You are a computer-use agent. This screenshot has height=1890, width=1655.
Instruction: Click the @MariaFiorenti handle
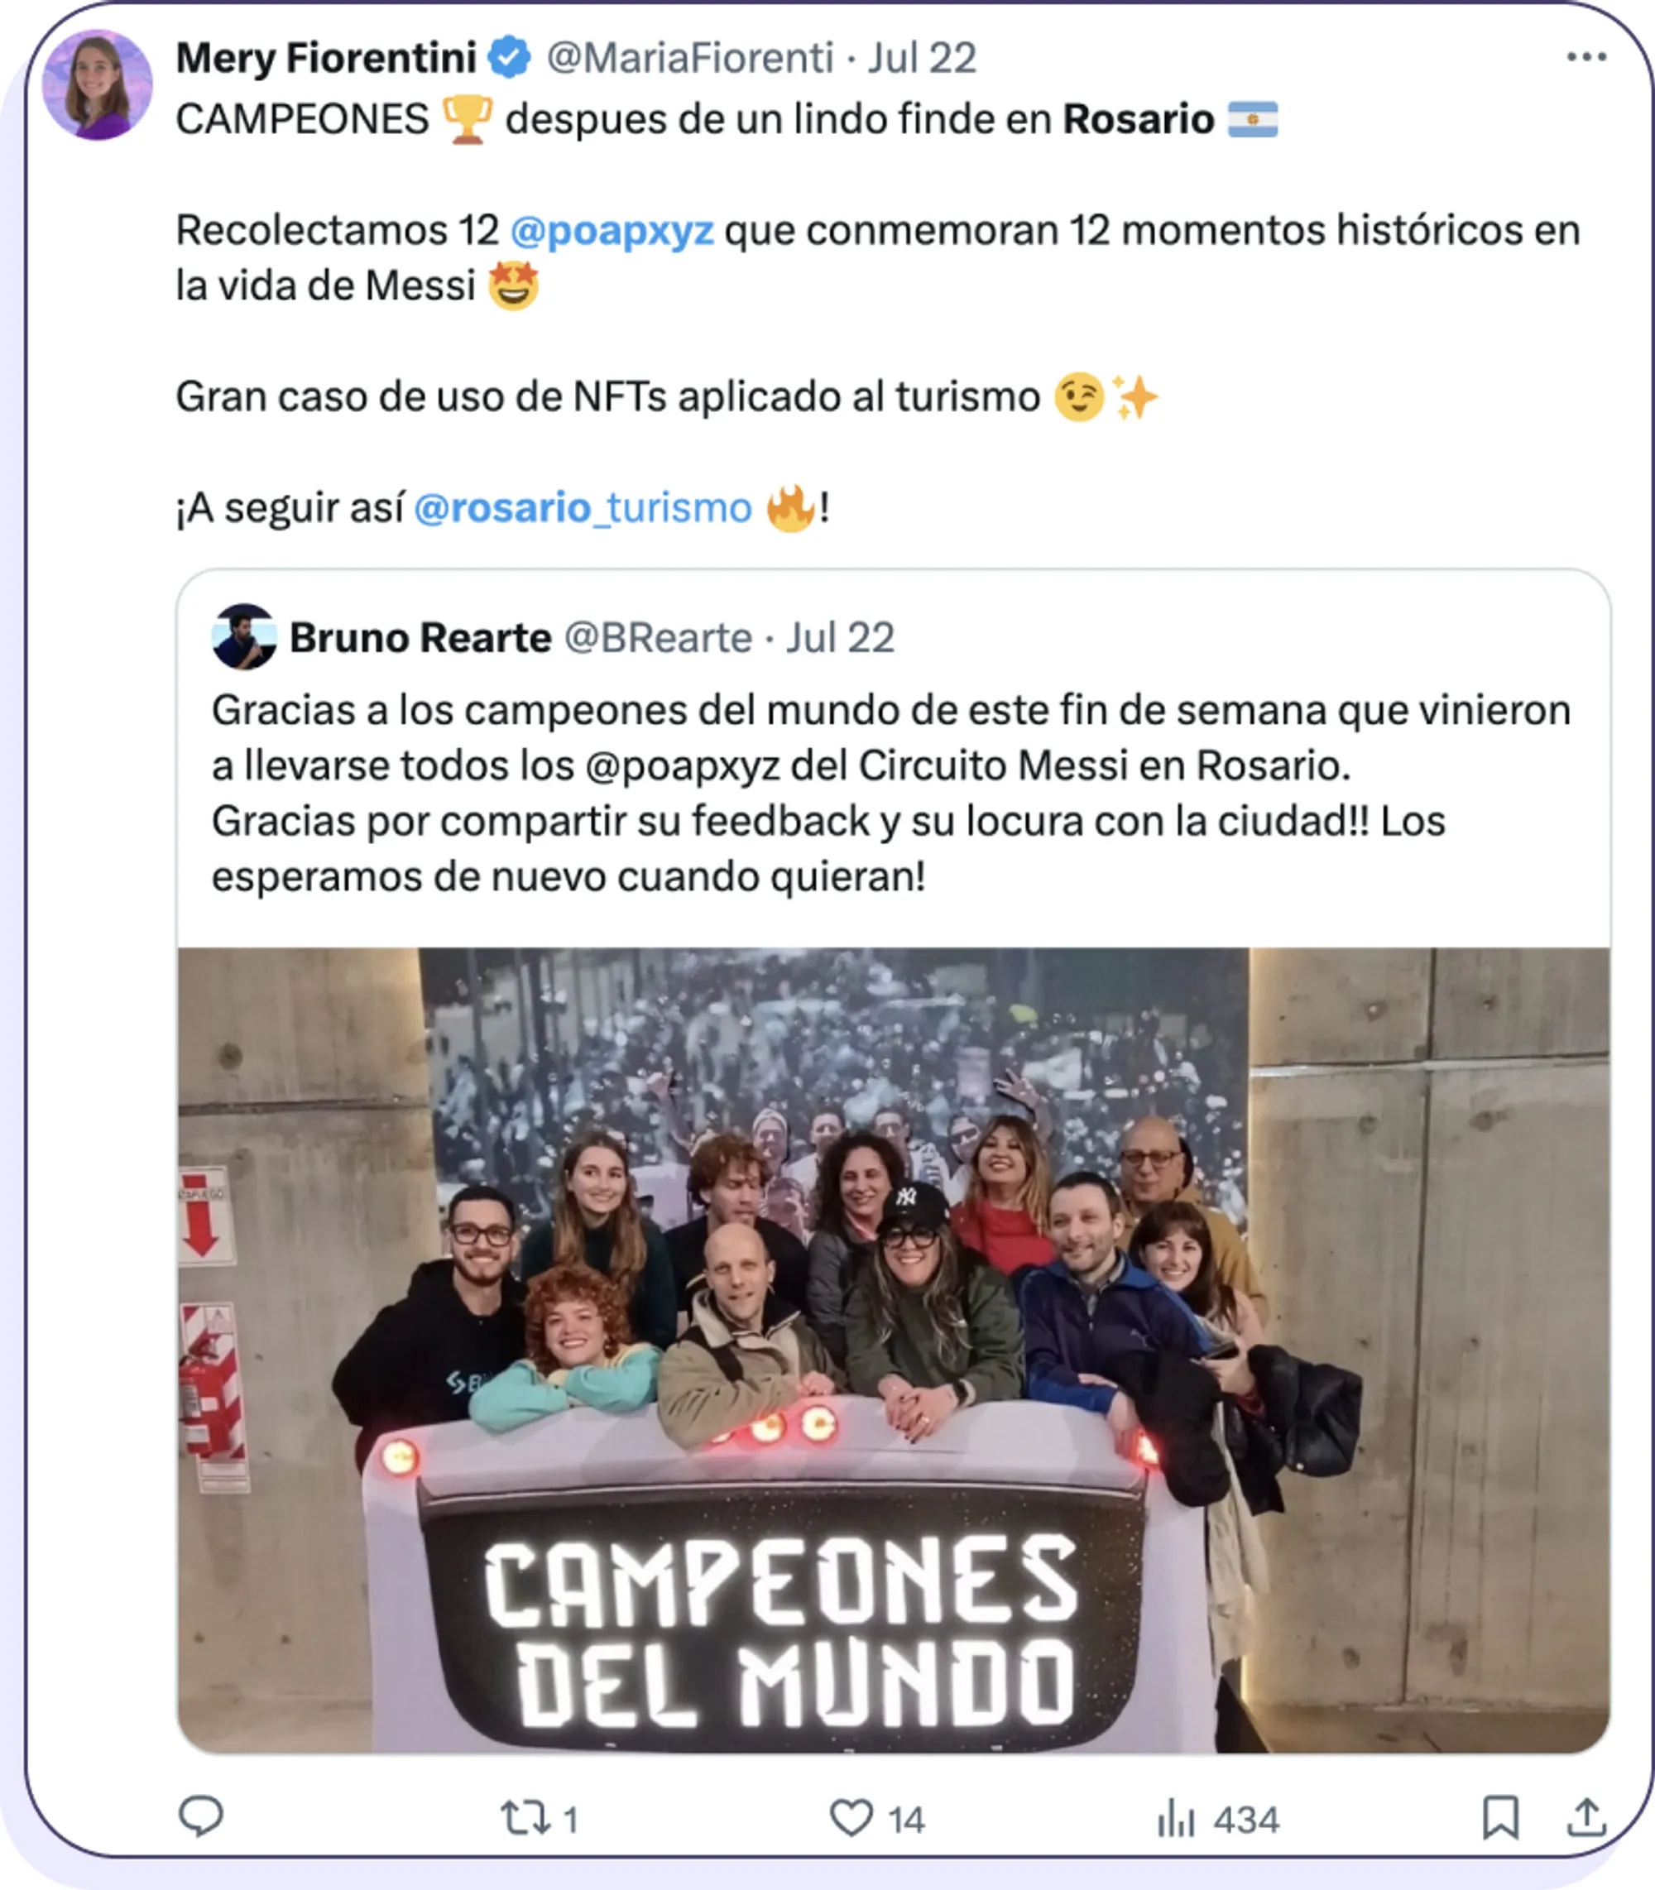(x=690, y=57)
